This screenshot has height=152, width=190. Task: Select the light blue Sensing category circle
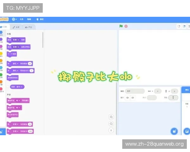point(1,67)
